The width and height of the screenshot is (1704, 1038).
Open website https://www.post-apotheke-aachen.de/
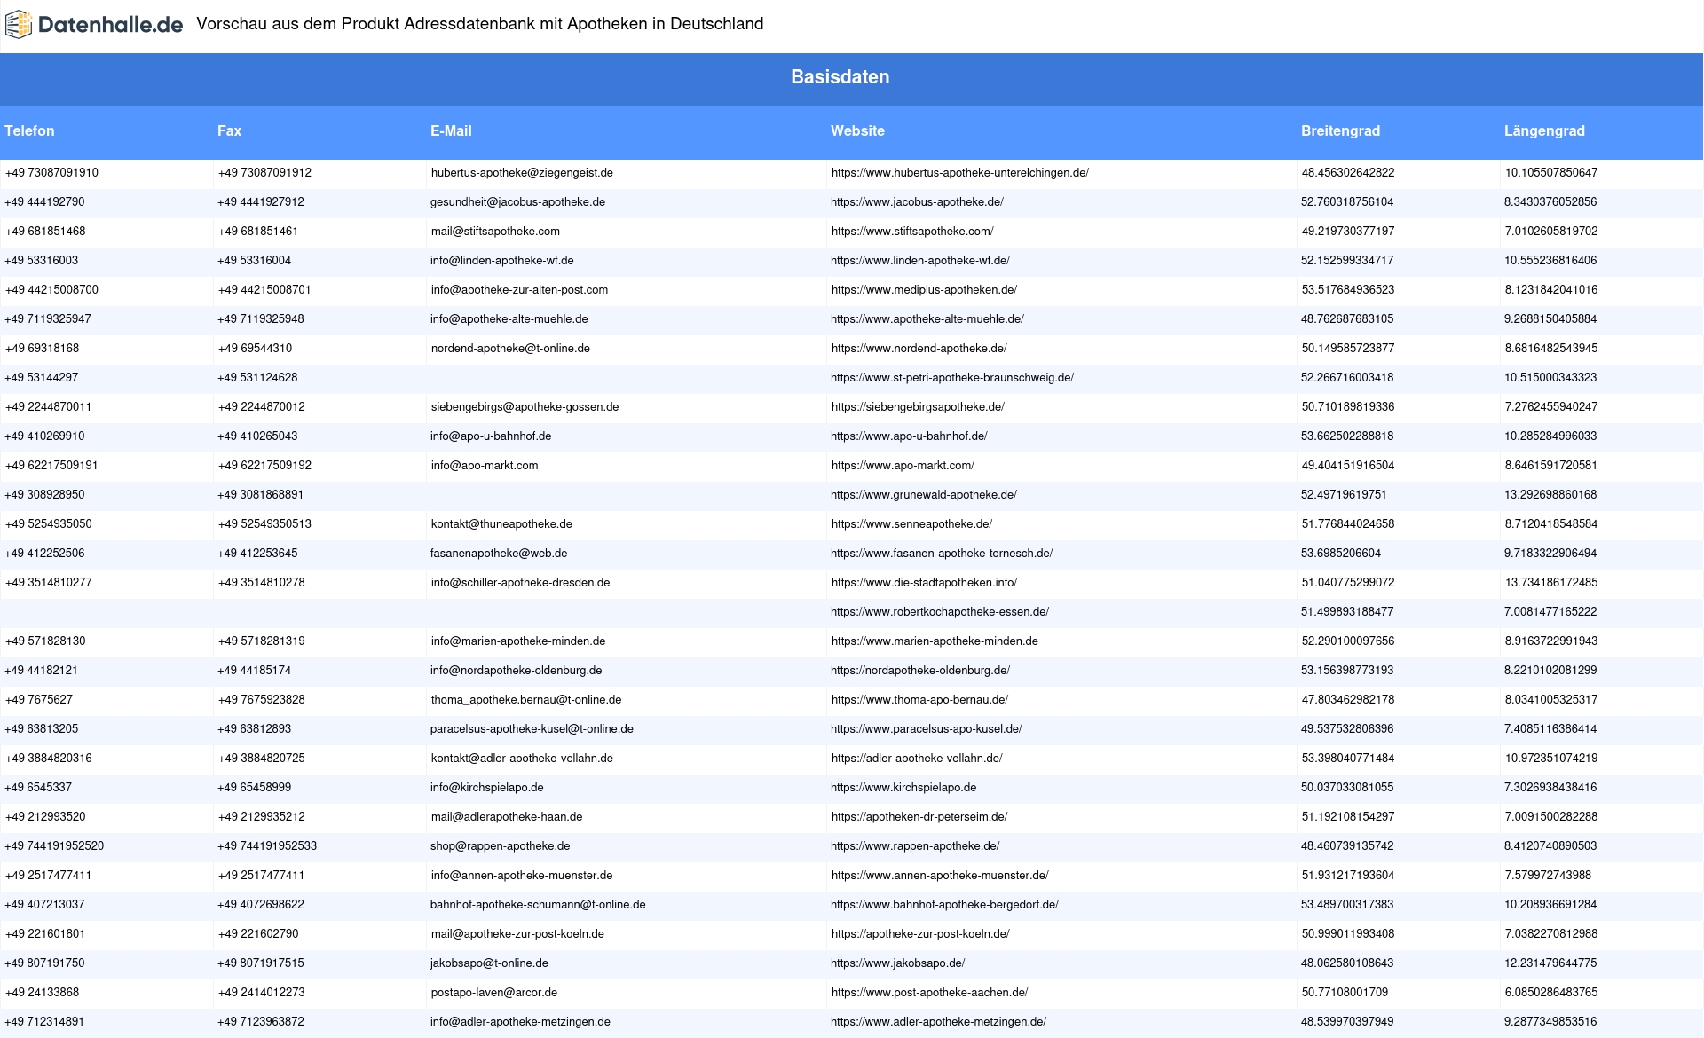pos(929,993)
